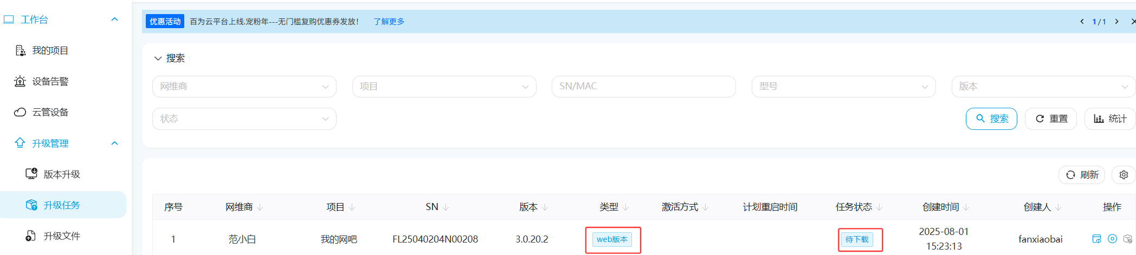1136x255 pixels.
Task: Click the 刷新 refresh button
Action: (1082, 175)
